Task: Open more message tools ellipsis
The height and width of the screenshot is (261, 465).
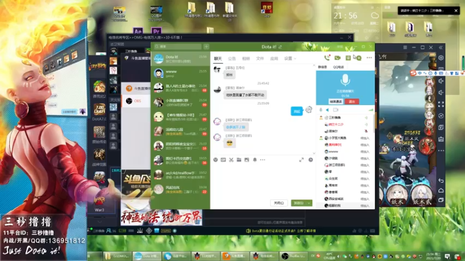Action: pyautogui.click(x=263, y=160)
